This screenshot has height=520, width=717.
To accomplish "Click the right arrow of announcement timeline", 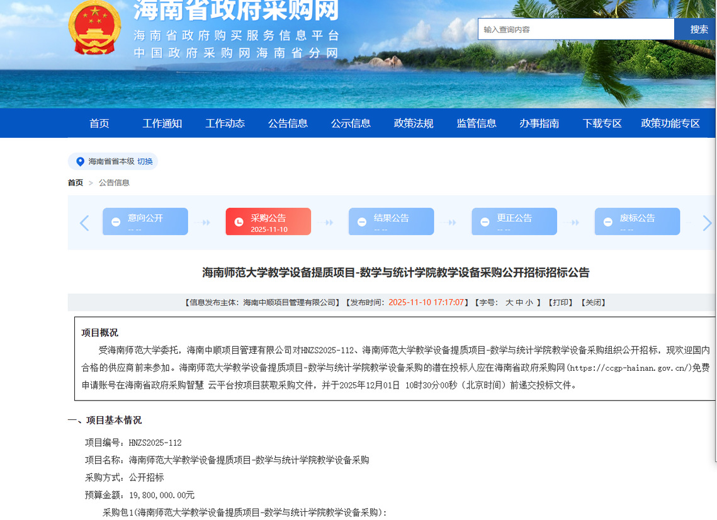I will (x=706, y=223).
